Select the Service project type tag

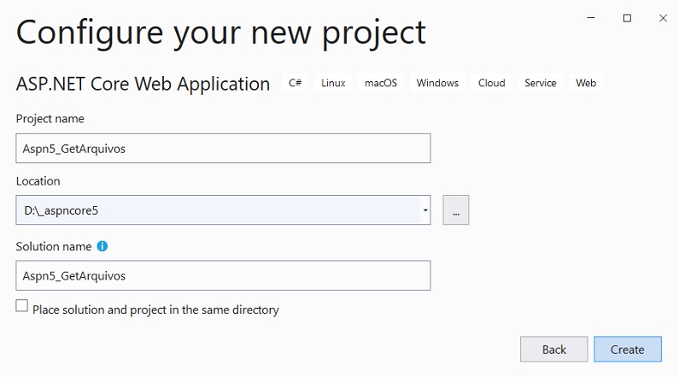pyautogui.click(x=541, y=83)
